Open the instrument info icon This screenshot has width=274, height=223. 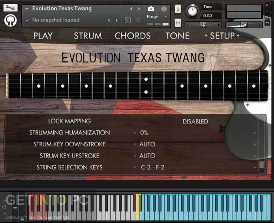[x=164, y=9]
